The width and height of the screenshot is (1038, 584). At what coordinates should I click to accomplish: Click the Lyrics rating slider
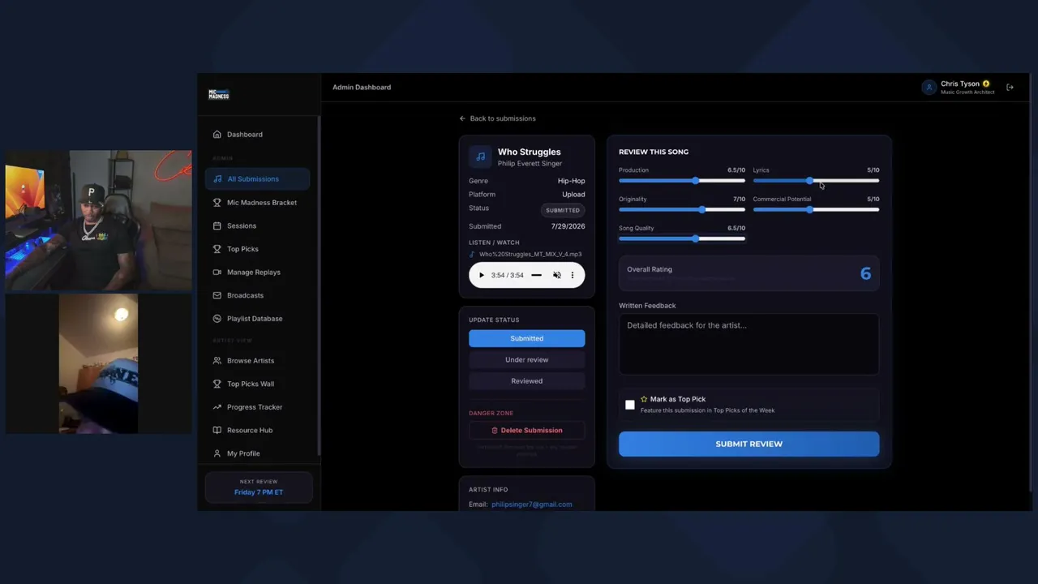816,181
